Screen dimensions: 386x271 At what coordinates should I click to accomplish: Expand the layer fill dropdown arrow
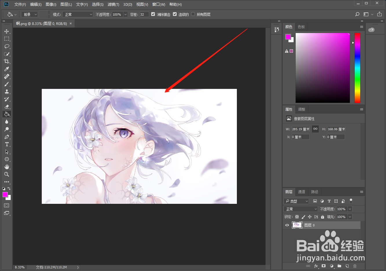[350, 217]
